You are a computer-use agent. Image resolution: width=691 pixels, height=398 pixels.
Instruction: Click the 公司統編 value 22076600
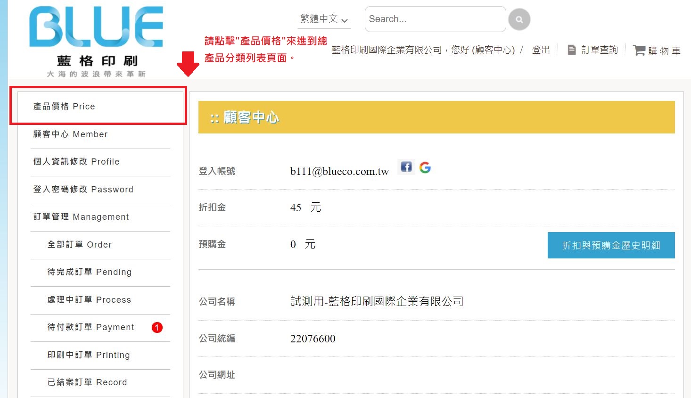point(313,339)
